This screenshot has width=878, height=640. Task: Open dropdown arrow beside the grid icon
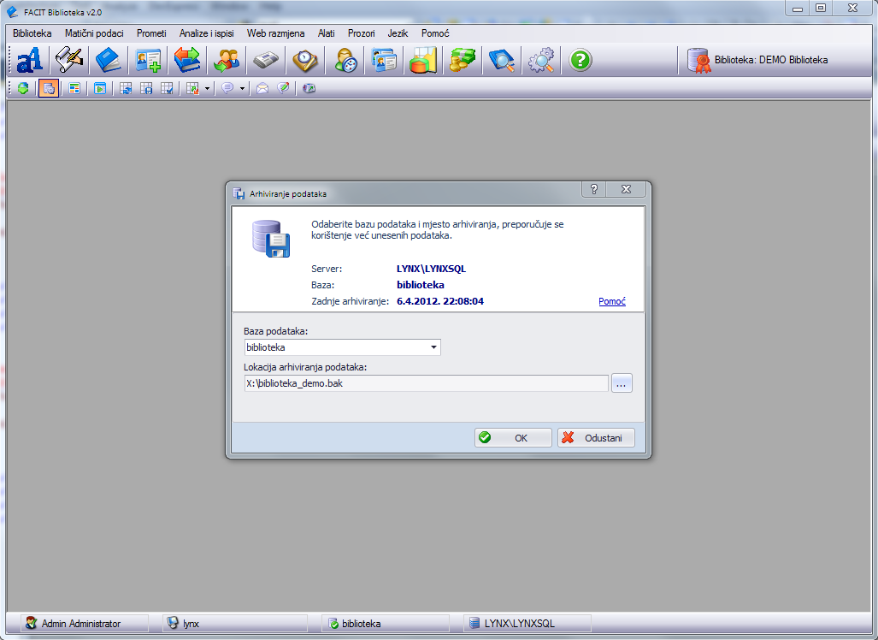(x=207, y=88)
